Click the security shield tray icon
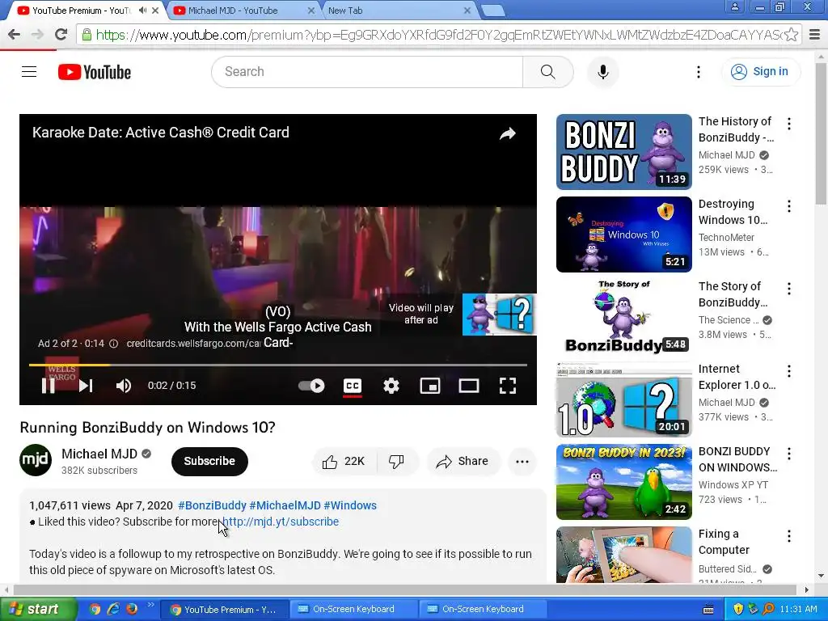This screenshot has height=621, width=828. pos(738,609)
